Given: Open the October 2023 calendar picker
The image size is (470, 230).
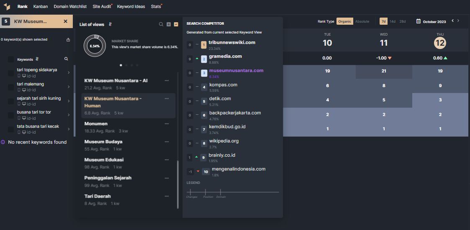Looking at the screenshot, I should tap(431, 22).
